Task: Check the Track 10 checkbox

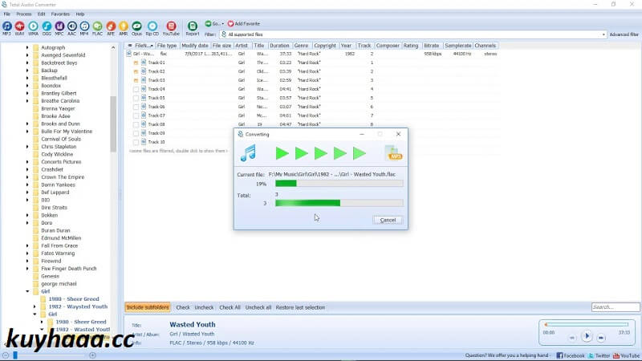Action: tap(136, 142)
